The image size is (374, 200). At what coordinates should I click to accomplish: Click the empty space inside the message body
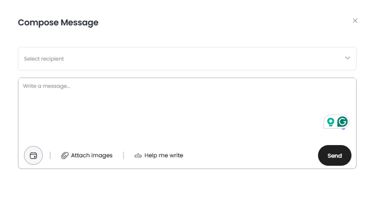pyautogui.click(x=167, y=112)
